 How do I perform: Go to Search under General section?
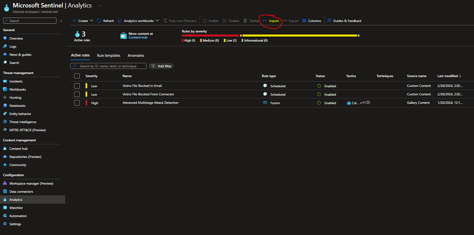pos(14,63)
